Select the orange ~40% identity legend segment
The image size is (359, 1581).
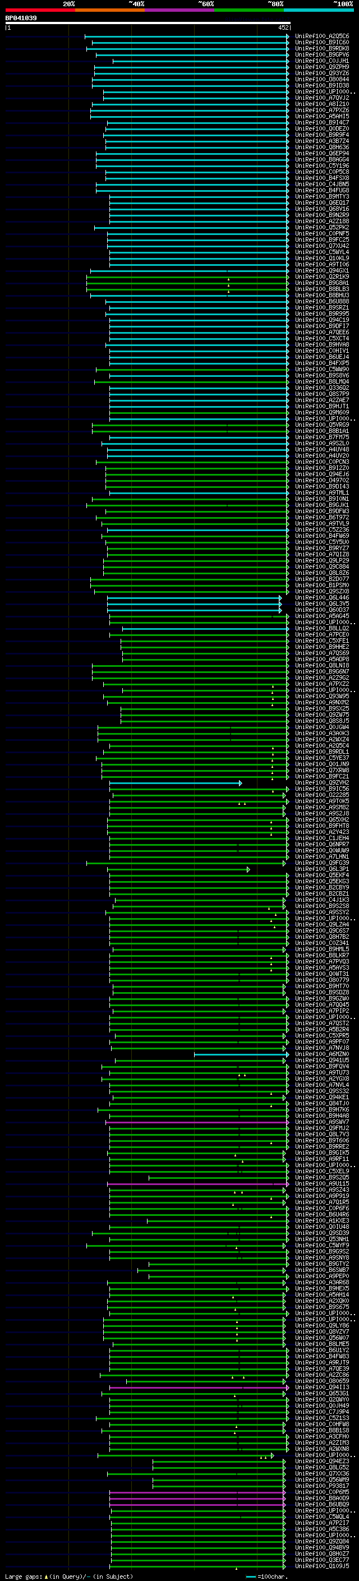[x=110, y=10]
